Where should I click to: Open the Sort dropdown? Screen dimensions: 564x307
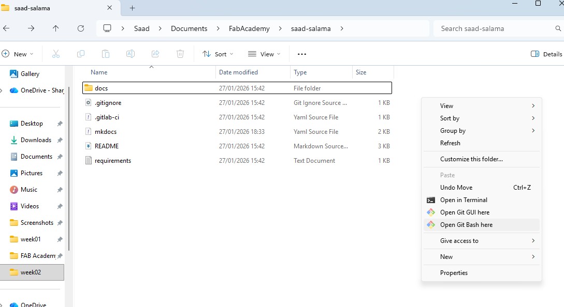(x=218, y=54)
